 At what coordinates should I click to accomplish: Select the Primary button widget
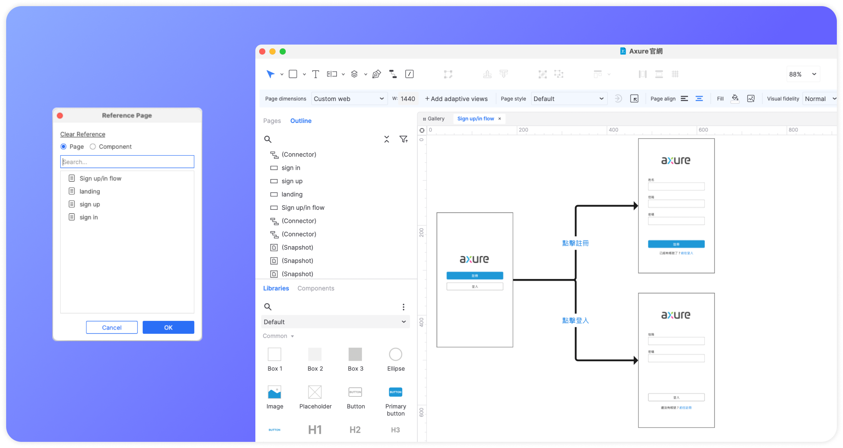point(396,401)
